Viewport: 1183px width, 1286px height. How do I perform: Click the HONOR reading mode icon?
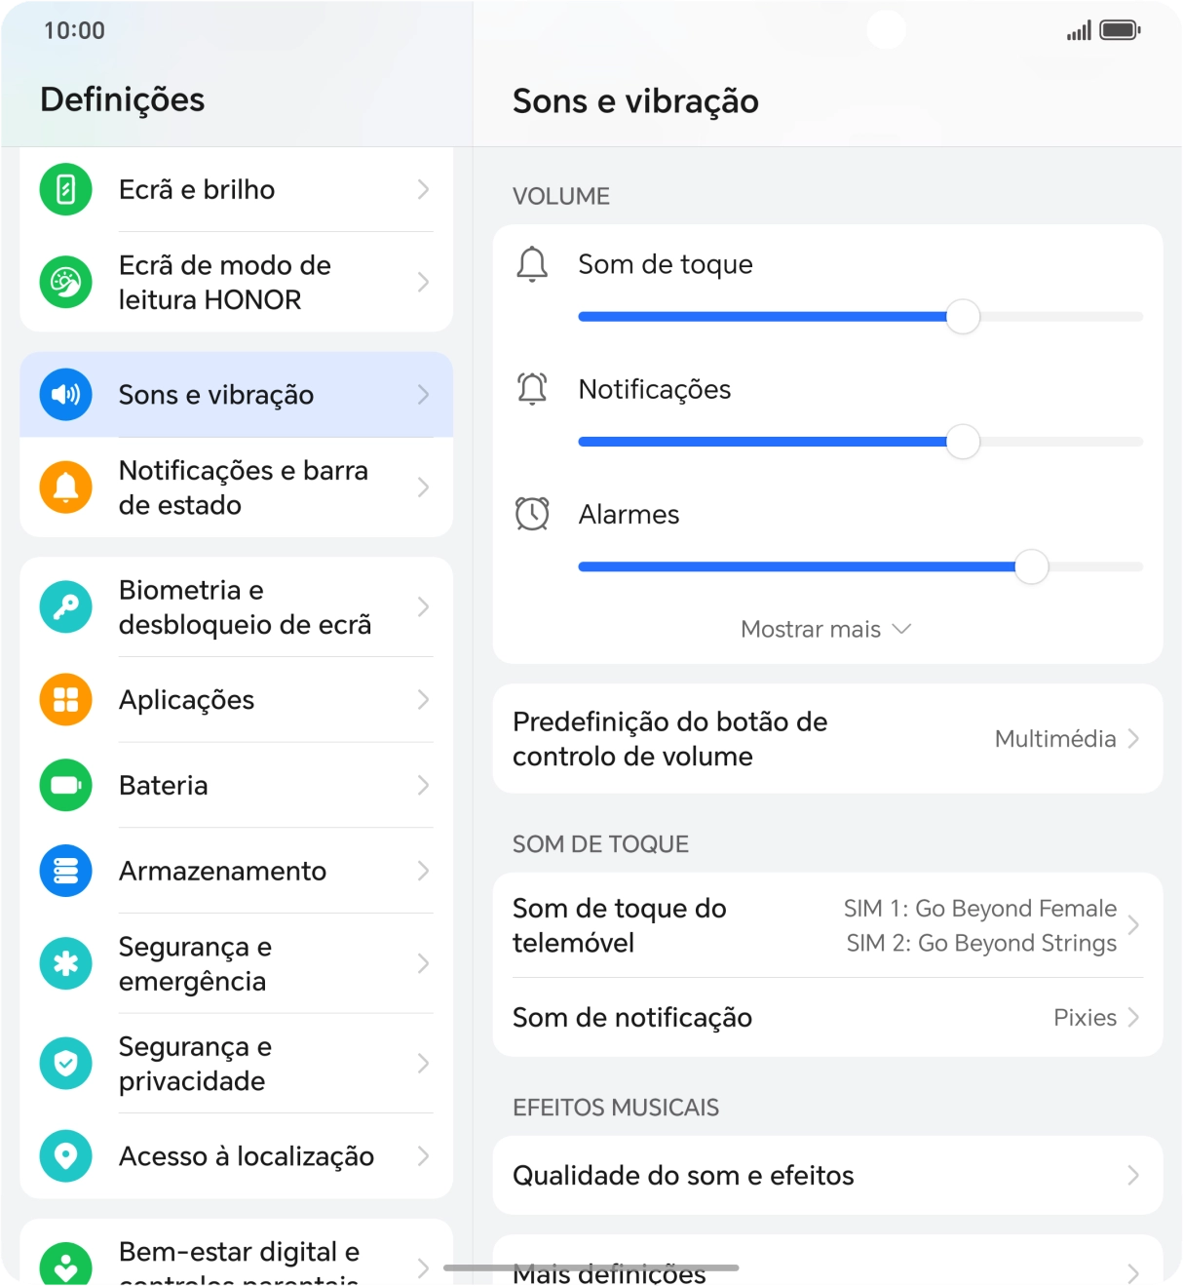point(64,283)
